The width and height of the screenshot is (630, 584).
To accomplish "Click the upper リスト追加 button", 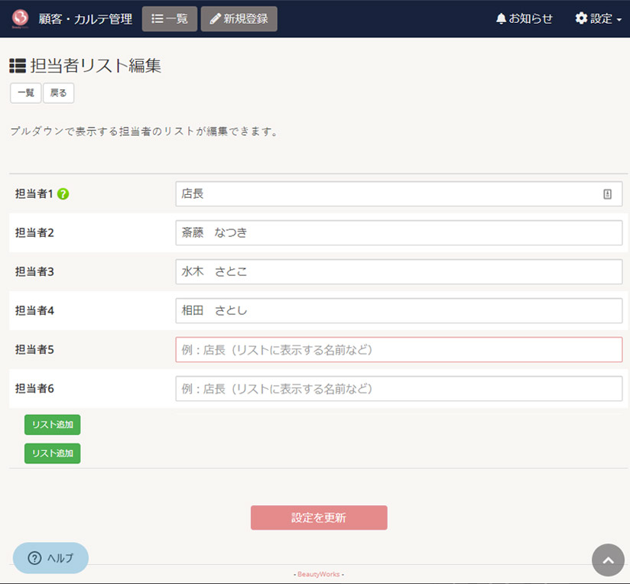I will pos(53,425).
